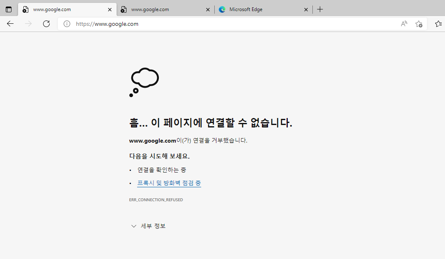
Task: Reload the page with refresh icon
Action: [46, 24]
